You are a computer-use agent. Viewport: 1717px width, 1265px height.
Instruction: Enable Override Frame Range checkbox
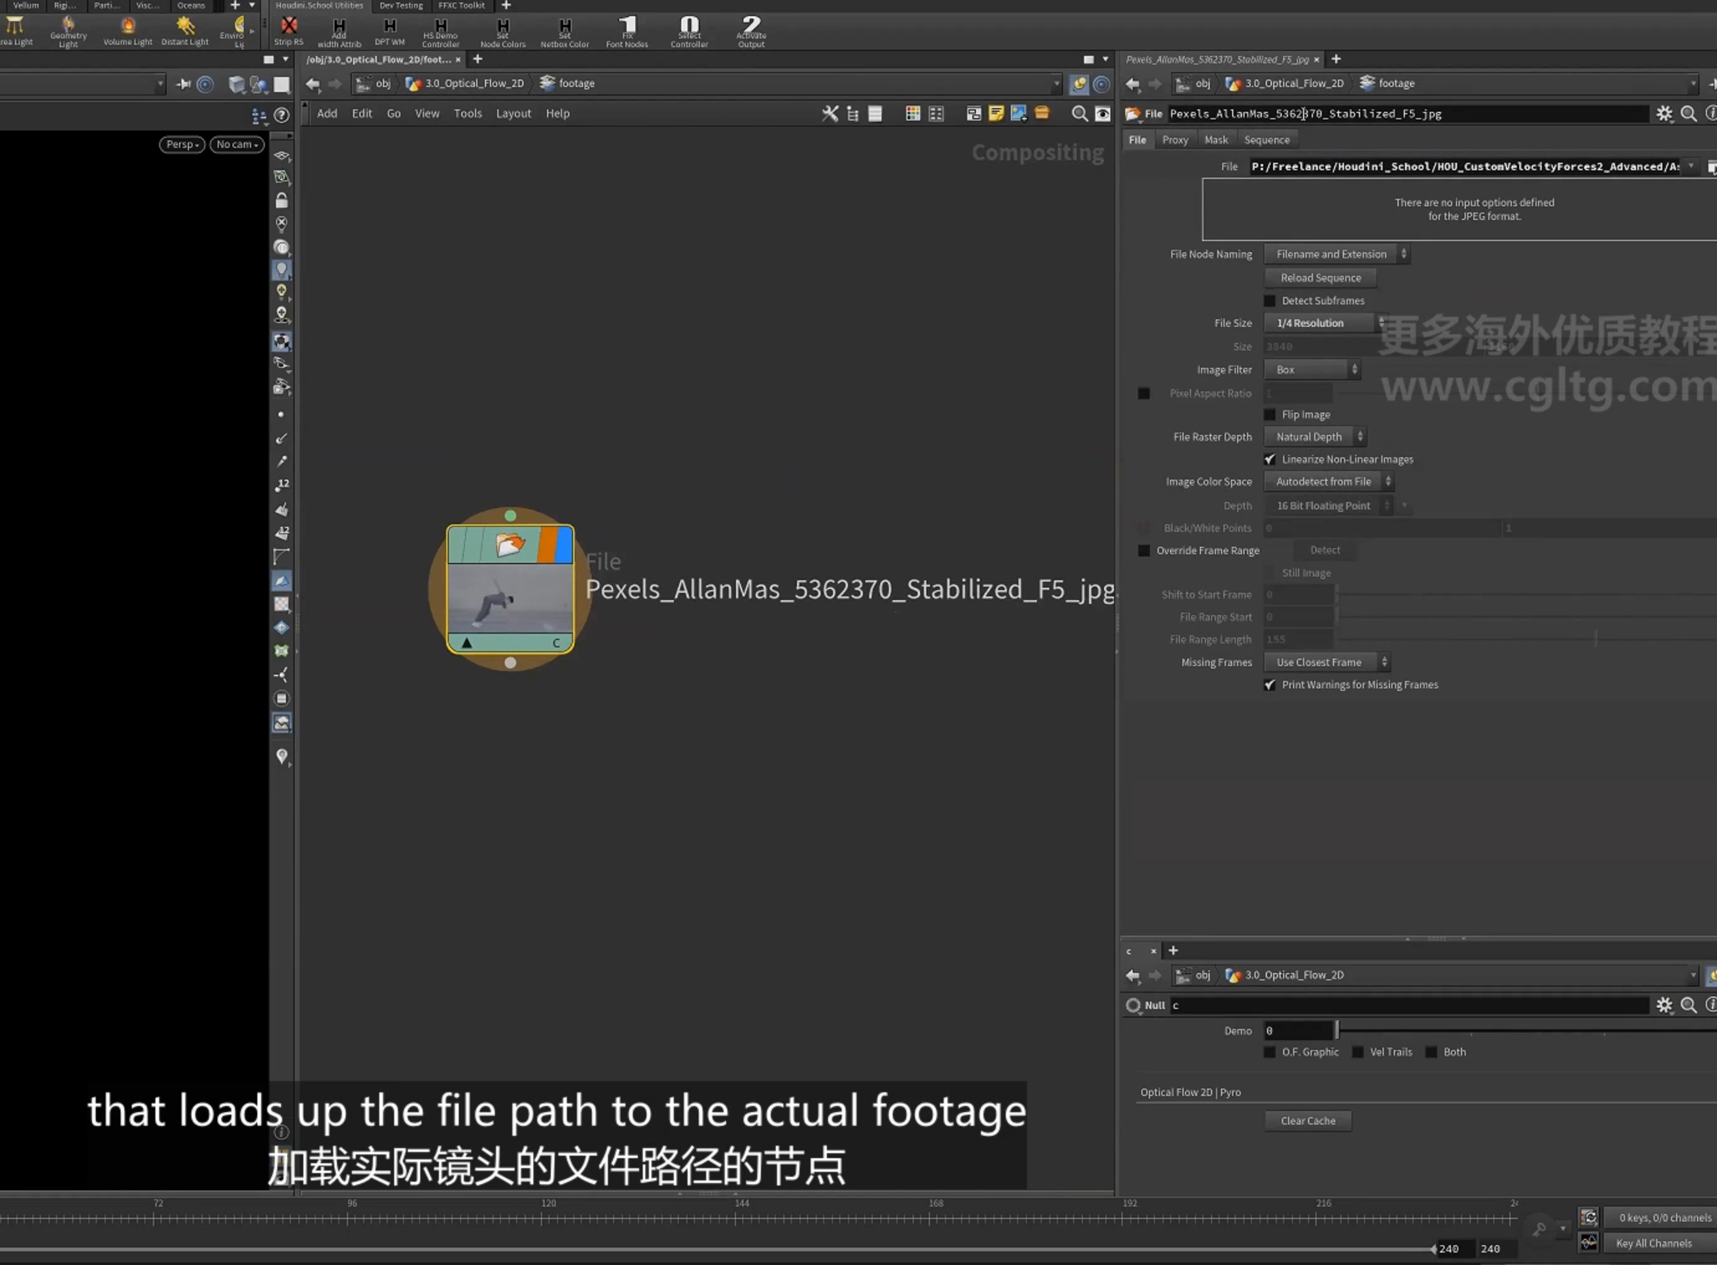[1144, 550]
